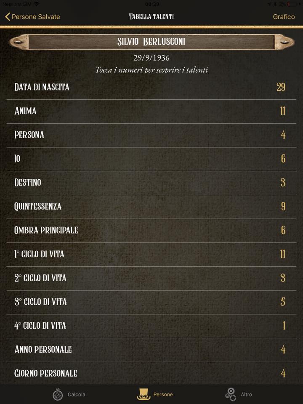303x404 pixels.
Task: Switch to the Altro tab
Action: (x=239, y=394)
